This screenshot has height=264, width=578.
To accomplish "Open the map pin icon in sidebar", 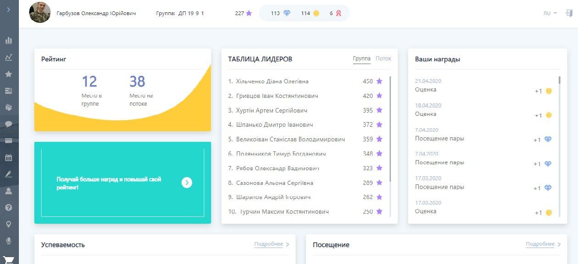I will pyautogui.click(x=9, y=224).
